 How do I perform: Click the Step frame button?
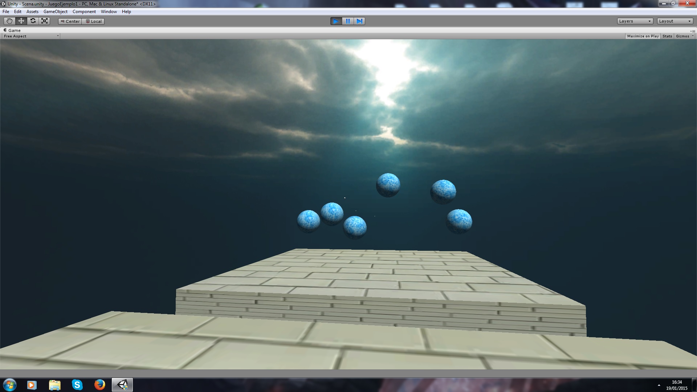(359, 21)
